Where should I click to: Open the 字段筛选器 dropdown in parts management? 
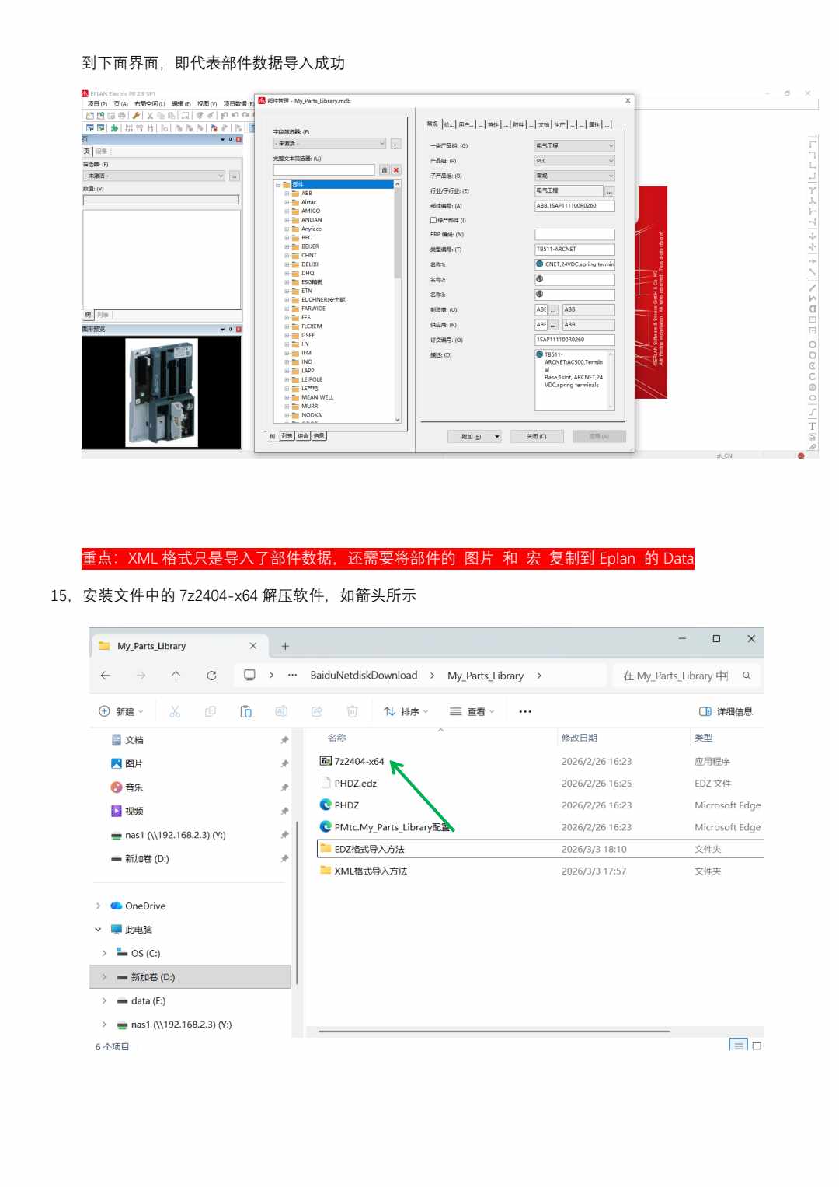coord(329,144)
